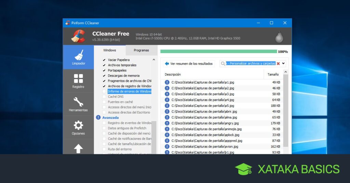Enable the Caché DNS checkbox

click(104, 97)
